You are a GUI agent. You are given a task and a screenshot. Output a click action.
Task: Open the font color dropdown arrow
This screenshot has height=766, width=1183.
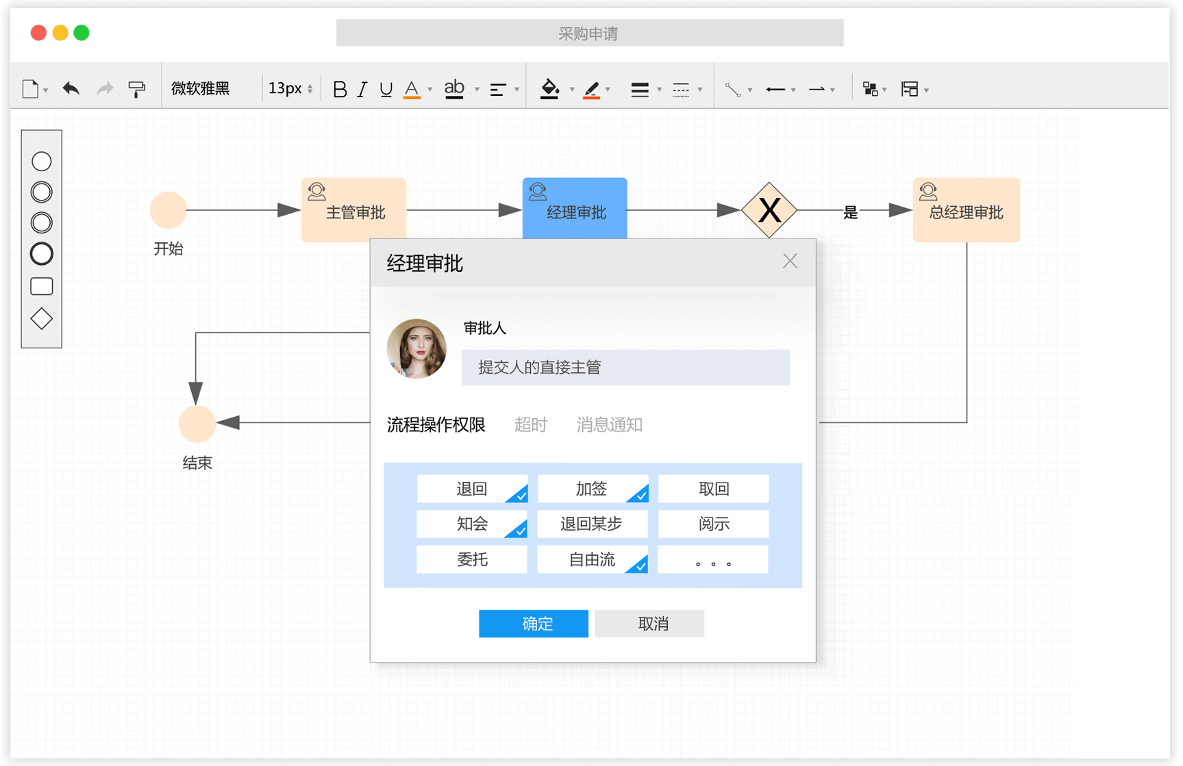point(429,88)
